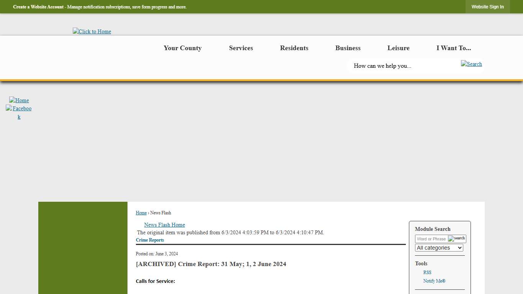Open the Leisure menu

click(x=398, y=48)
